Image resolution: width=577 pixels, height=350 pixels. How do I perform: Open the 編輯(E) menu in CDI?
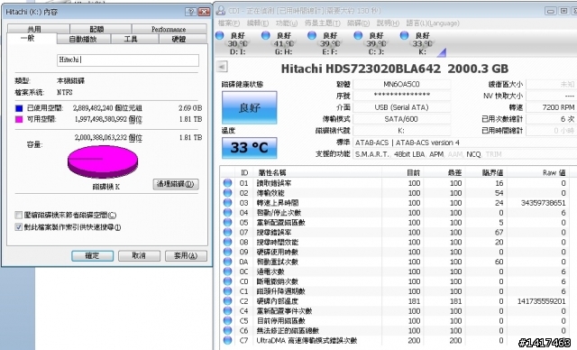pyautogui.click(x=258, y=23)
